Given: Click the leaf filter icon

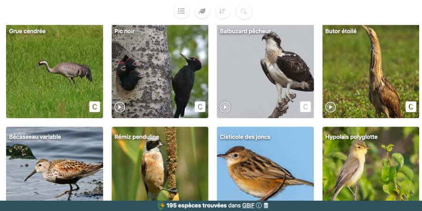Looking at the screenshot, I should 202,11.
